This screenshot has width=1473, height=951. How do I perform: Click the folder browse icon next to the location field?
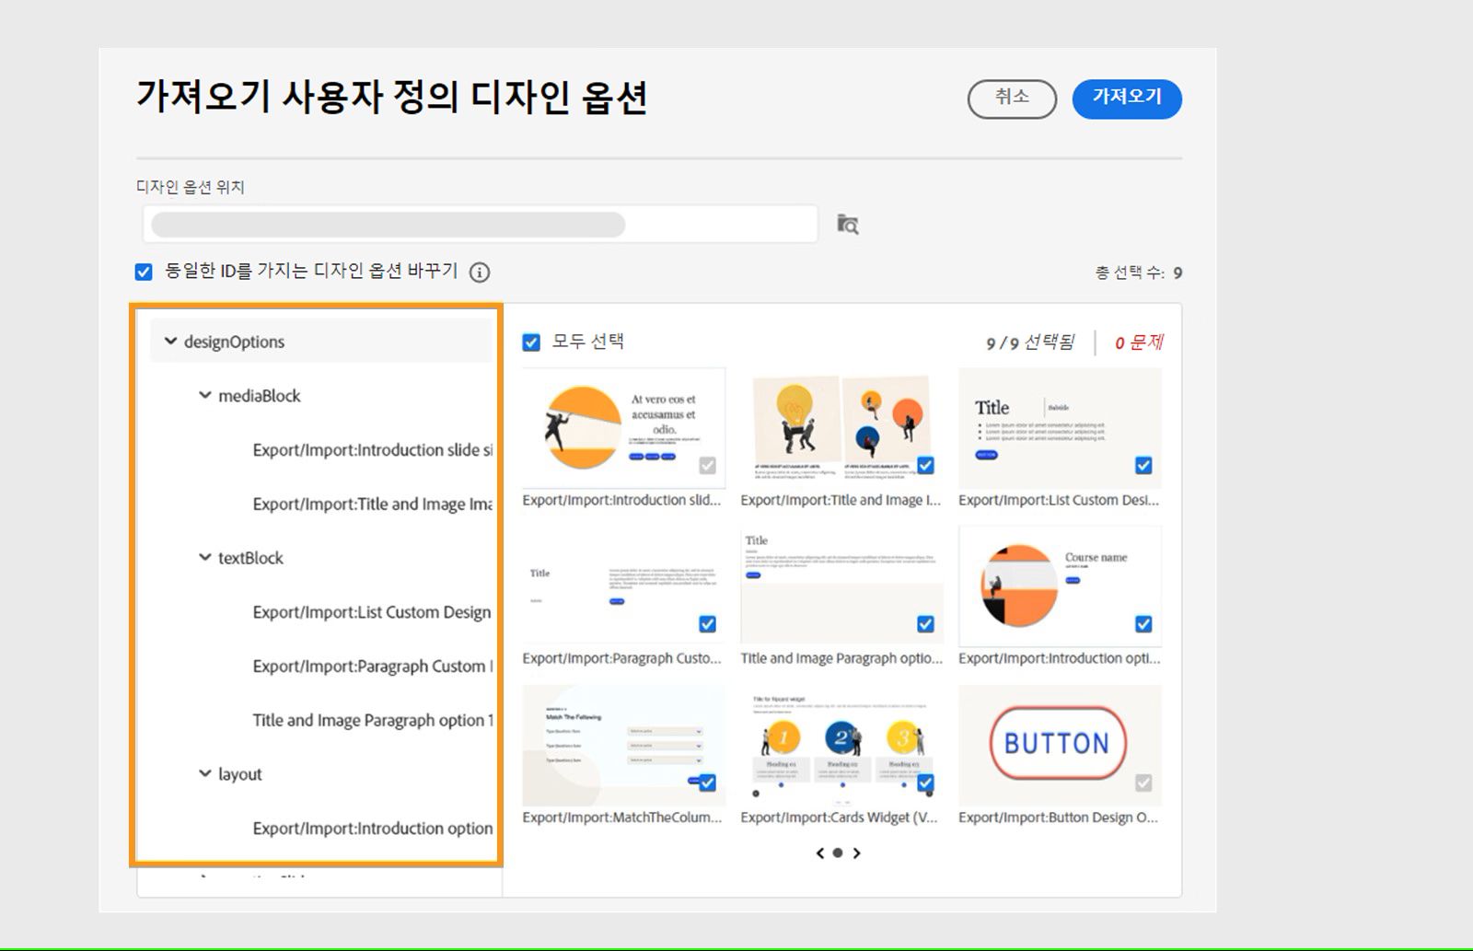tap(849, 224)
